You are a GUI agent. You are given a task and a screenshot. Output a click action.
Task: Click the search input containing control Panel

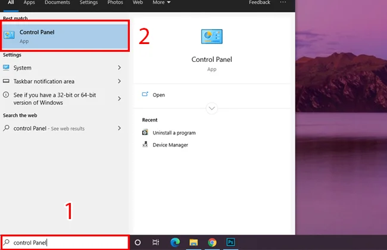[x=65, y=242]
